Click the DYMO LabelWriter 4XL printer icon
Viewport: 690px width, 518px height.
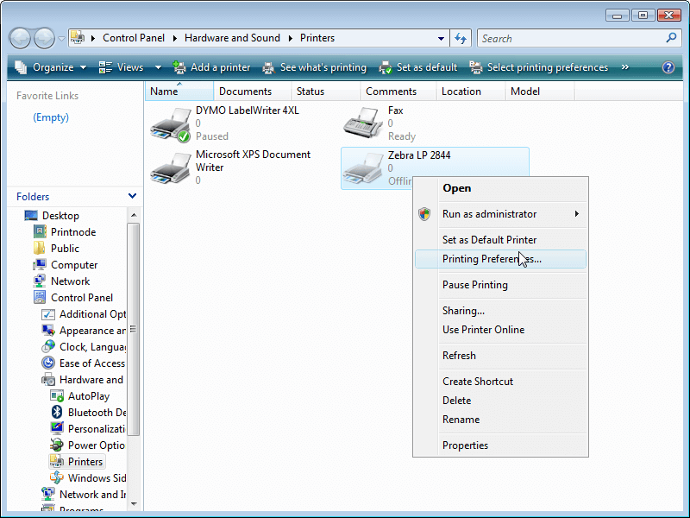170,125
